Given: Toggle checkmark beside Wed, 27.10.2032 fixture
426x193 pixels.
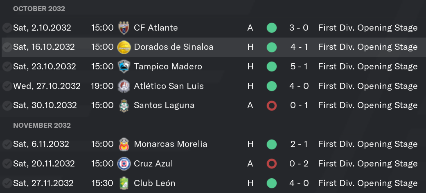Looking at the screenshot, I should click(x=7, y=86).
